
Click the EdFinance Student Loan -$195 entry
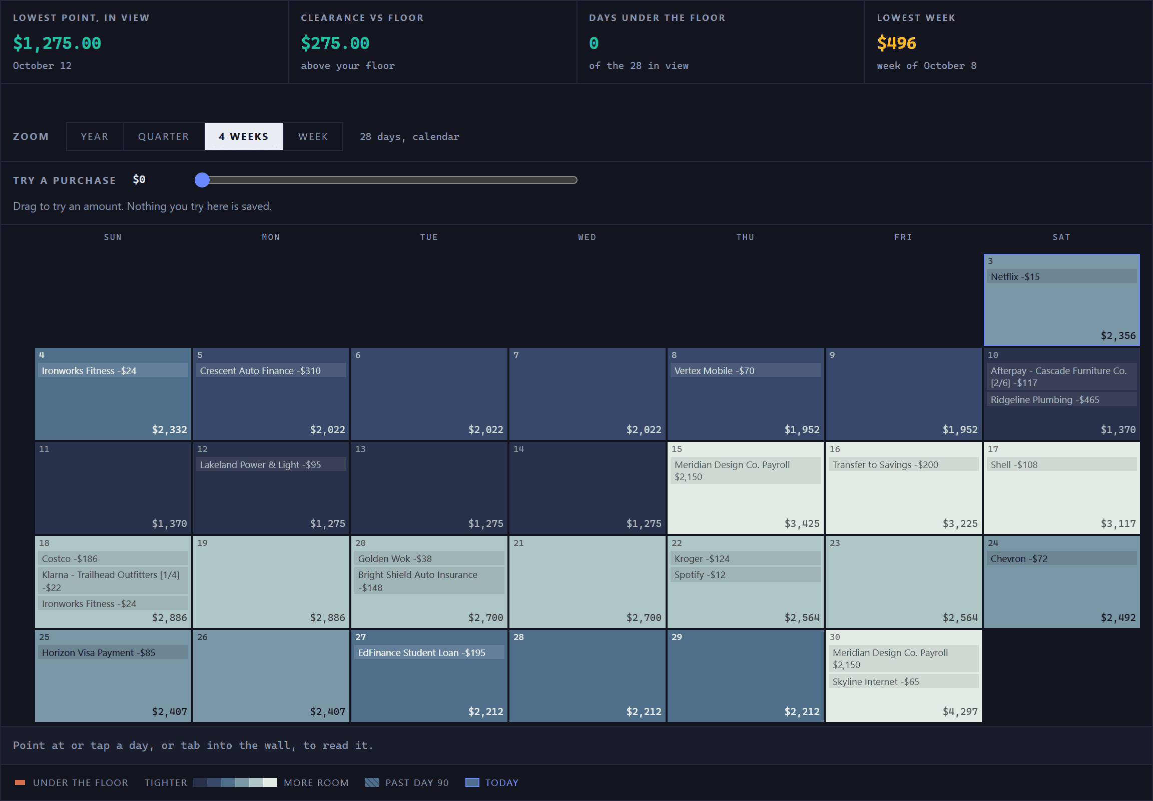429,652
